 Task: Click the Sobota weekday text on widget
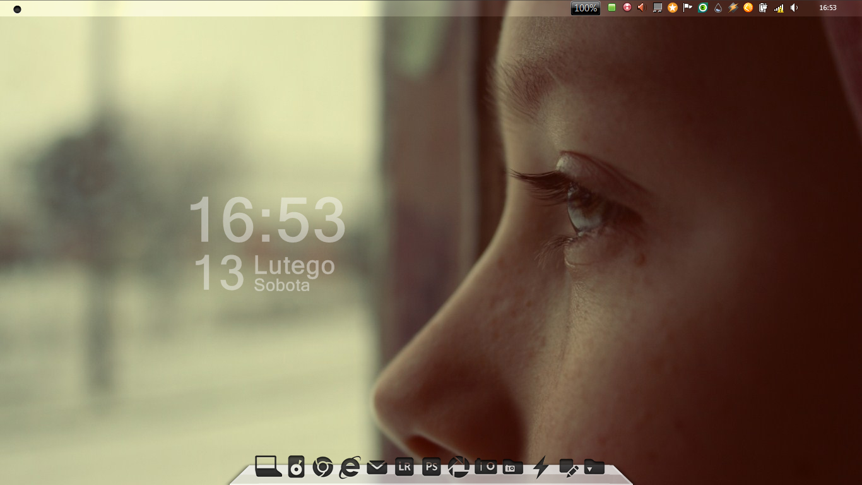point(282,285)
